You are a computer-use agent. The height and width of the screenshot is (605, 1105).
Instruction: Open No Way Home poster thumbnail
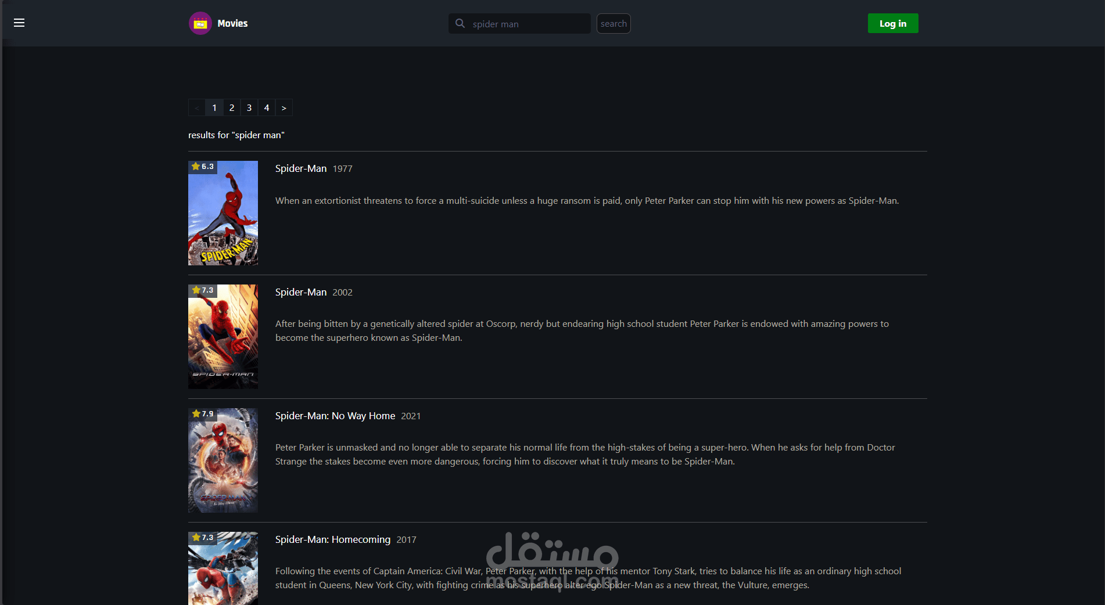(223, 460)
